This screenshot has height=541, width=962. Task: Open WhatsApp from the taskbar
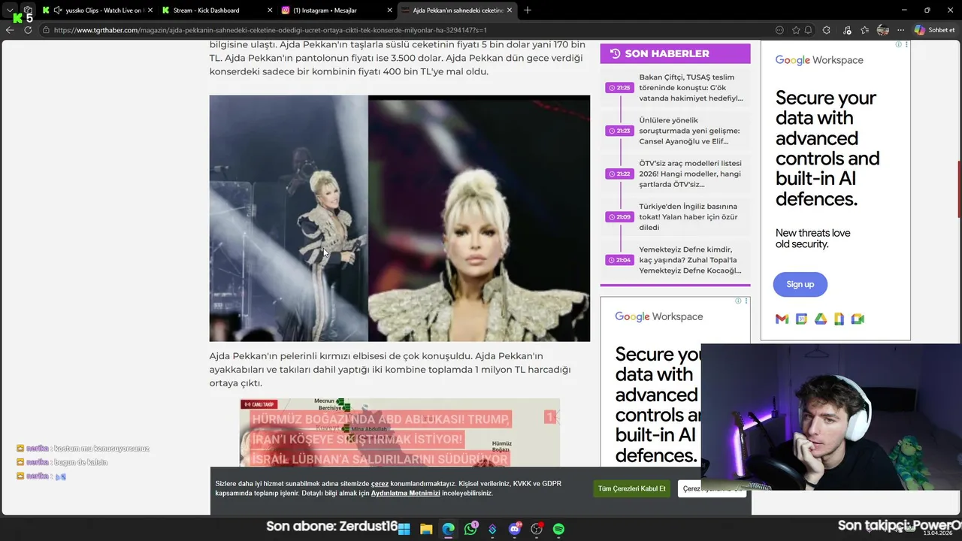[x=470, y=529]
